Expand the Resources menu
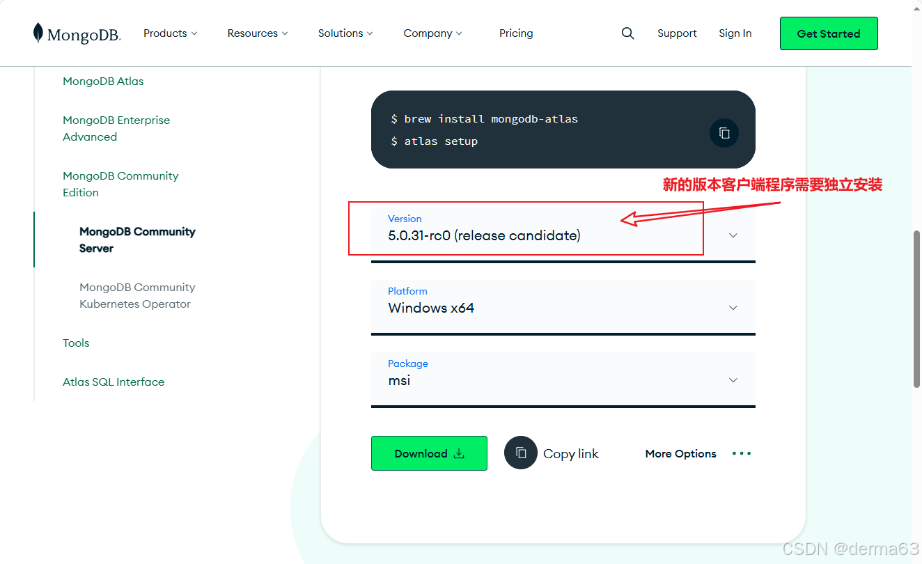This screenshot has width=922, height=564. pyautogui.click(x=258, y=33)
